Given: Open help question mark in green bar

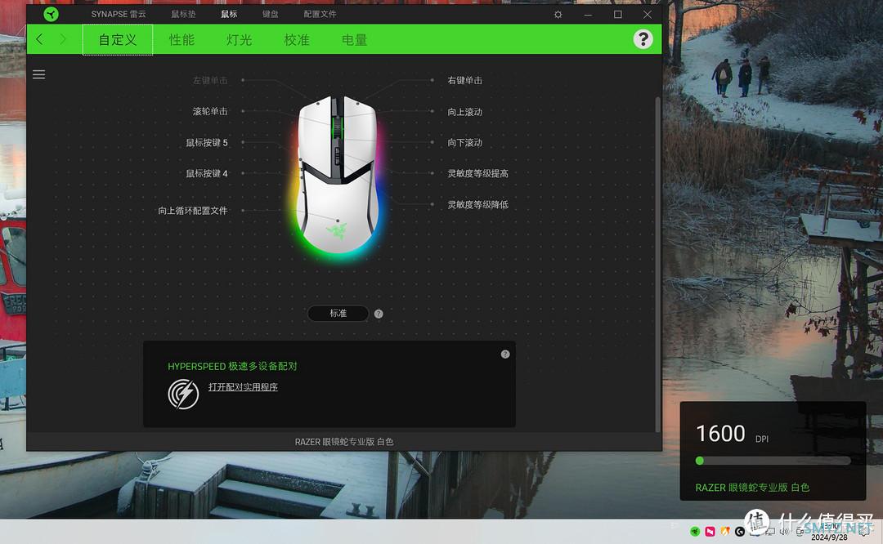Looking at the screenshot, I should (643, 39).
